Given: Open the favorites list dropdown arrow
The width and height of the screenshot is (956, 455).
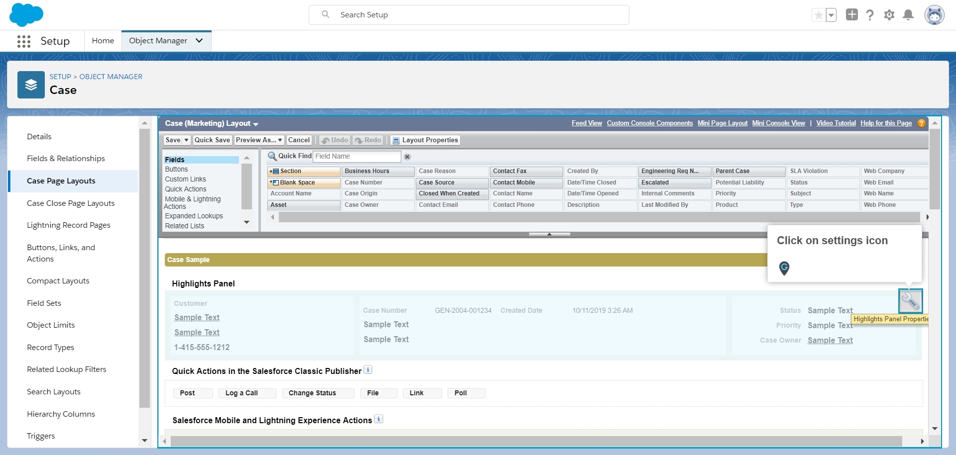Looking at the screenshot, I should click(831, 15).
